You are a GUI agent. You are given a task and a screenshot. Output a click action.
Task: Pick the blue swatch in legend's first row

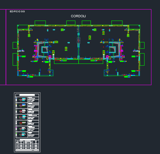tap(16, 98)
